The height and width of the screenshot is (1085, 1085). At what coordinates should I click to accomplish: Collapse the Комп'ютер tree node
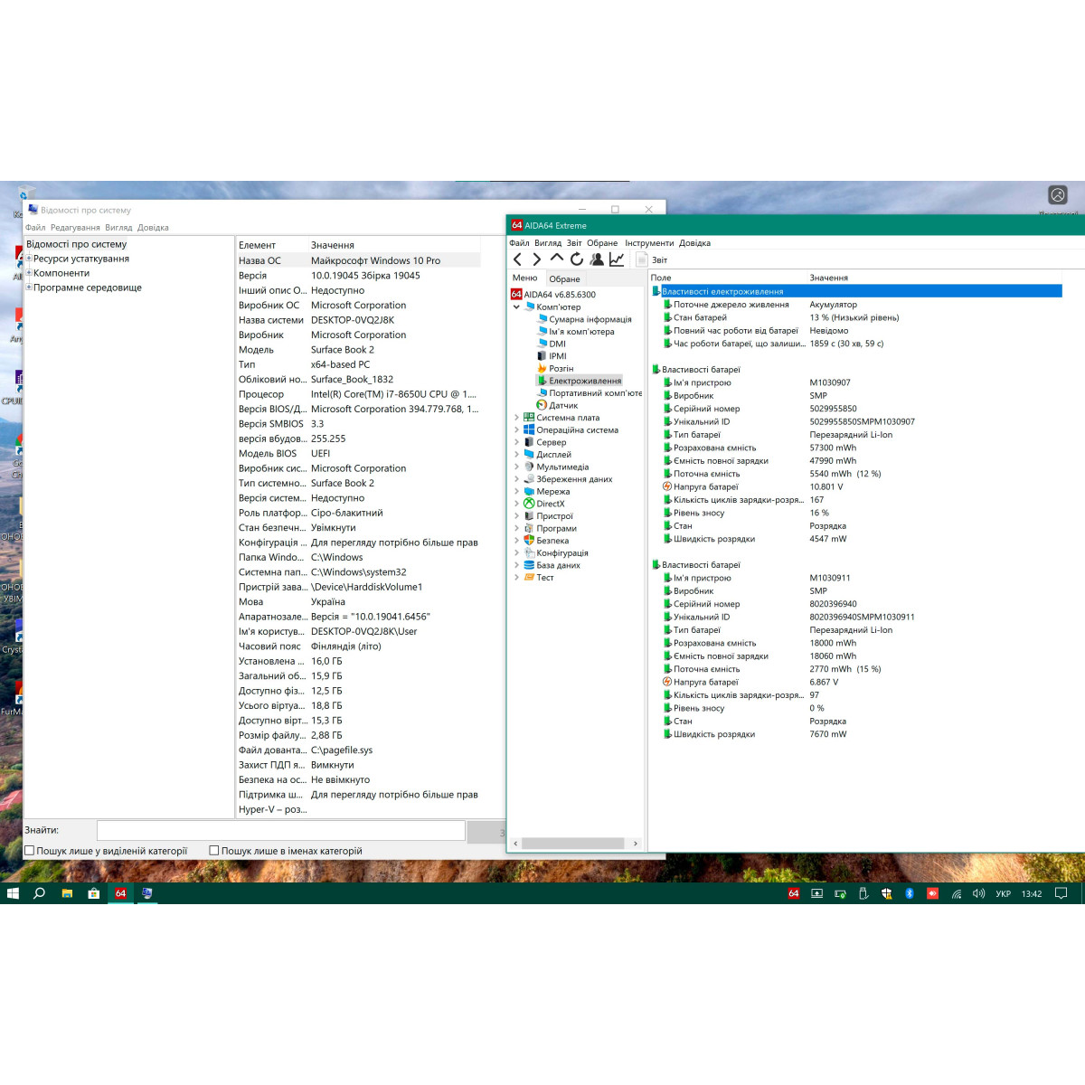pyautogui.click(x=516, y=307)
